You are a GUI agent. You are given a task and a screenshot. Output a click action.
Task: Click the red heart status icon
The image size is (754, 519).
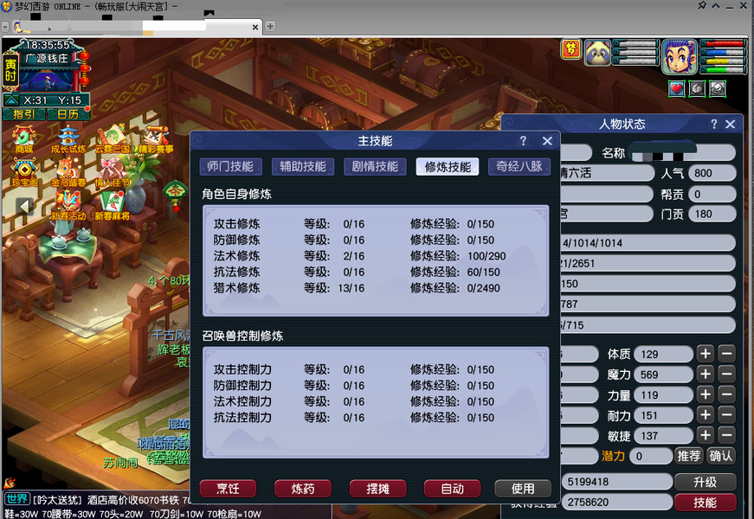677,88
